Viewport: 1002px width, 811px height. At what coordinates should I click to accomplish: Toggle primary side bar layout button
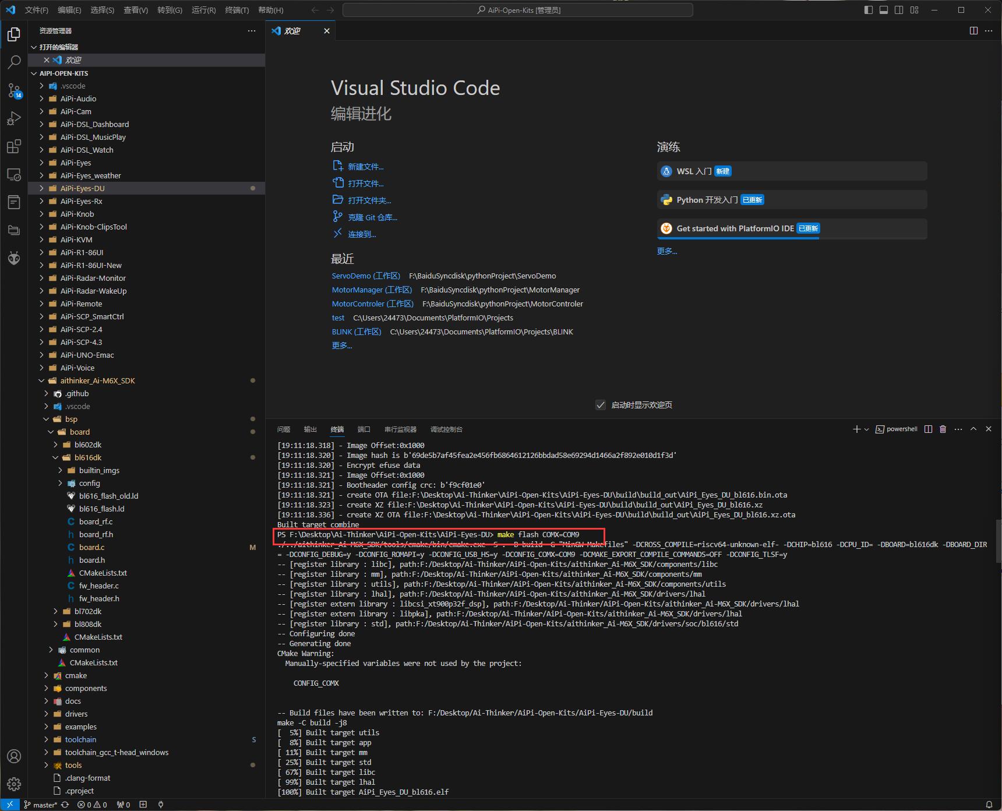pos(869,10)
